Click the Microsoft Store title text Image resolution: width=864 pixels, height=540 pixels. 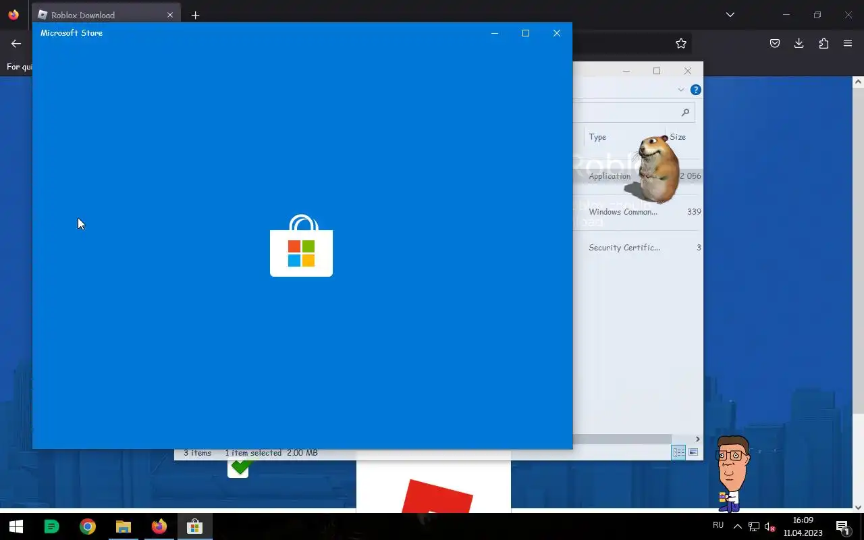coord(72,33)
